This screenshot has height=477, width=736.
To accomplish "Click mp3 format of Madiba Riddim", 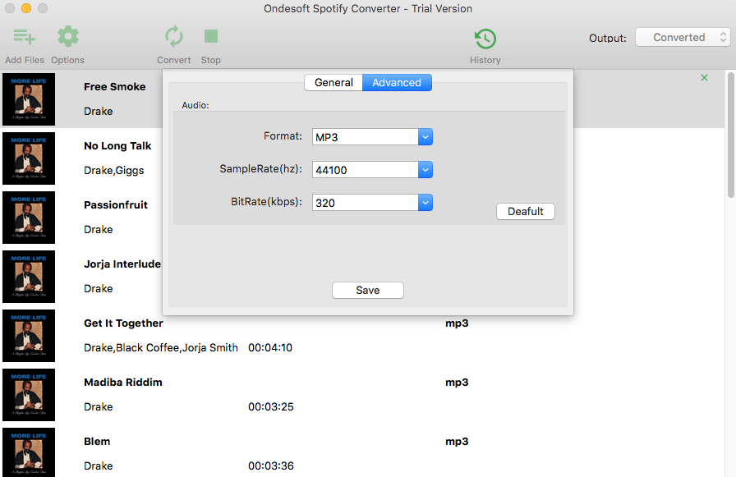I will click(x=457, y=383).
